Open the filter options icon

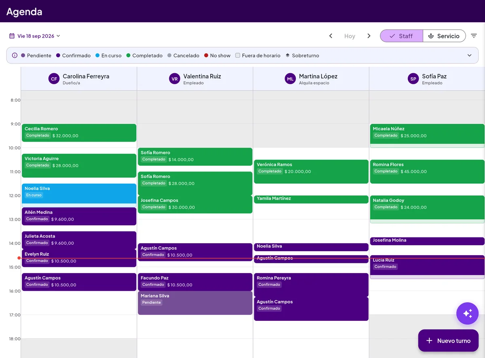[474, 36]
